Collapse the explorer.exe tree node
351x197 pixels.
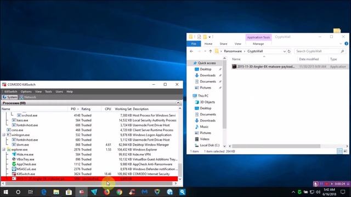coord(4,149)
